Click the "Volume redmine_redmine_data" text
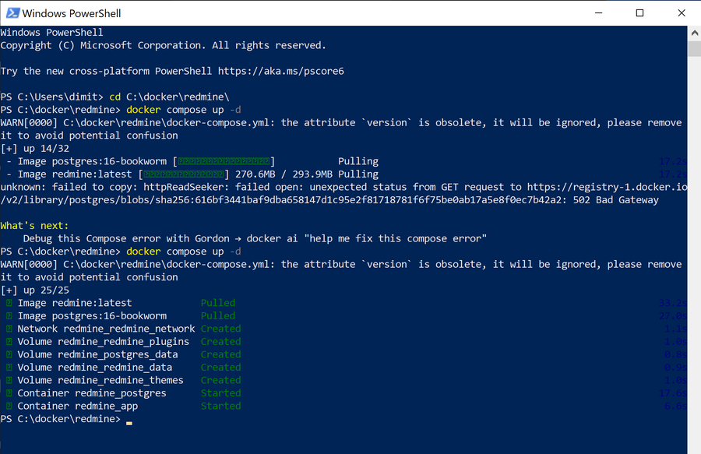Image resolution: width=701 pixels, height=454 pixels. 95,368
